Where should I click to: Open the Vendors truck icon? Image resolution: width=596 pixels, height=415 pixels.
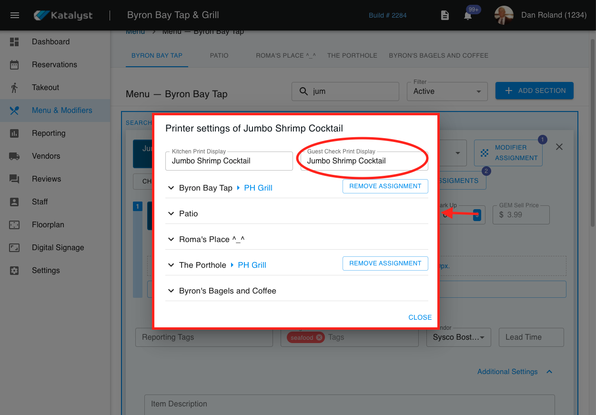tap(14, 156)
